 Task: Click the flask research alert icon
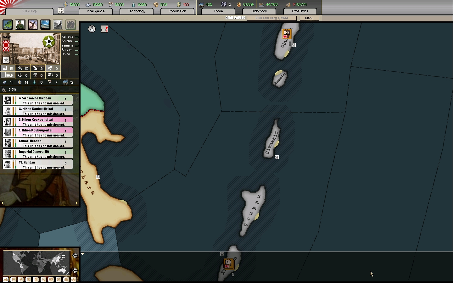tap(92, 29)
